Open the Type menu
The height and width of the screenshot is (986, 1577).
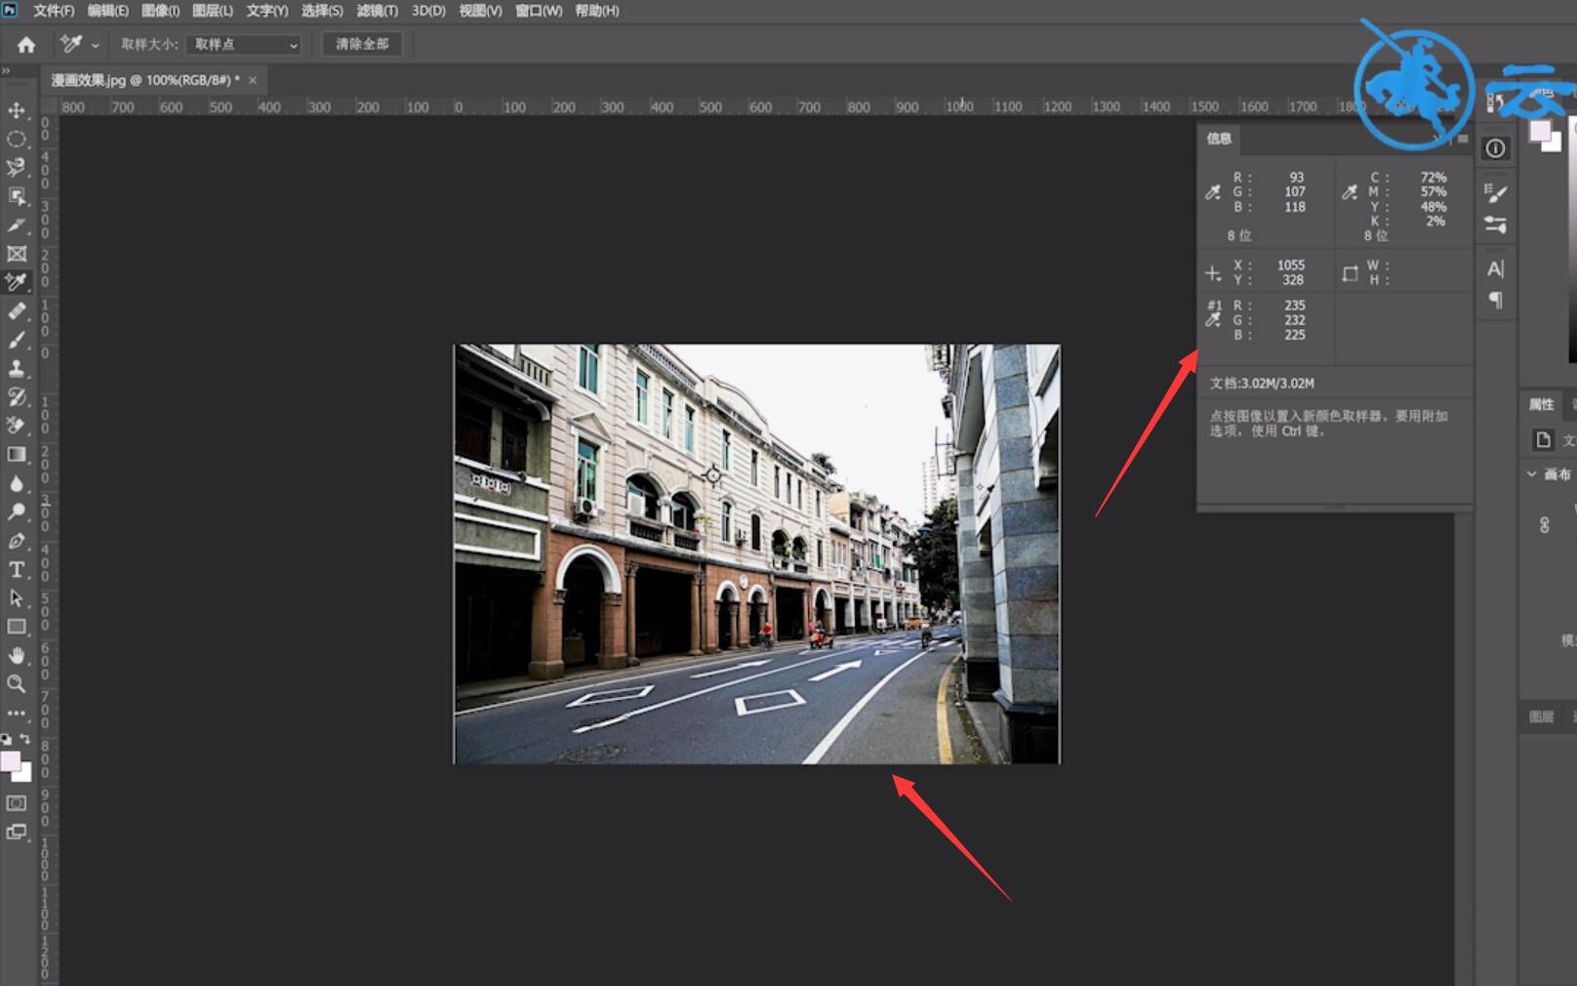click(267, 11)
